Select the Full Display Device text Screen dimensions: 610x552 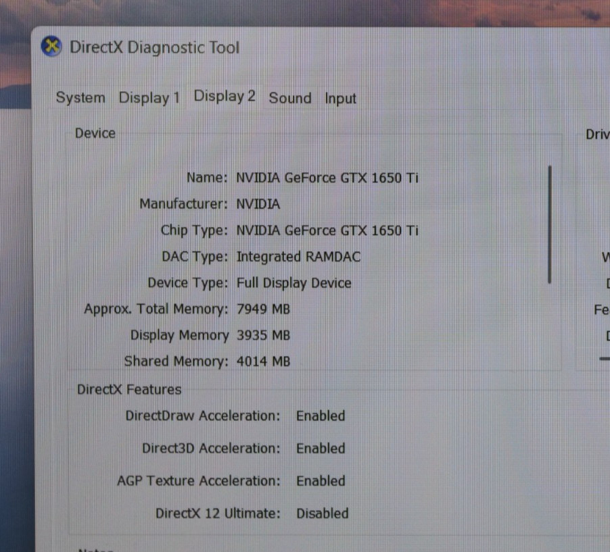pos(294,283)
